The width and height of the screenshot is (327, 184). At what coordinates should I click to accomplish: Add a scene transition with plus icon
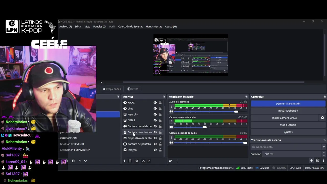tap(311, 160)
